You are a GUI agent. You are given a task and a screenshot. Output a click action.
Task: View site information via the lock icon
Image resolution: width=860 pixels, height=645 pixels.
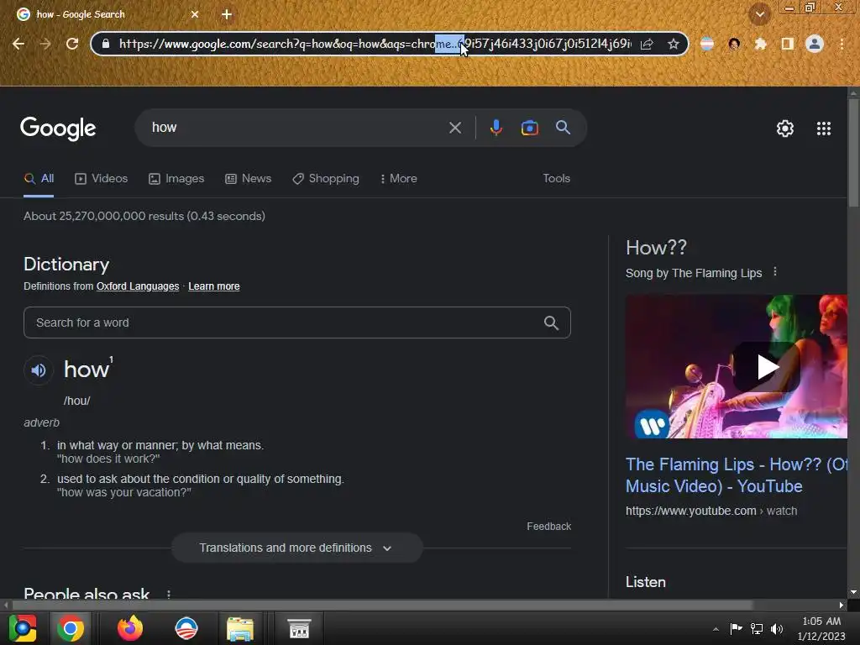point(106,44)
